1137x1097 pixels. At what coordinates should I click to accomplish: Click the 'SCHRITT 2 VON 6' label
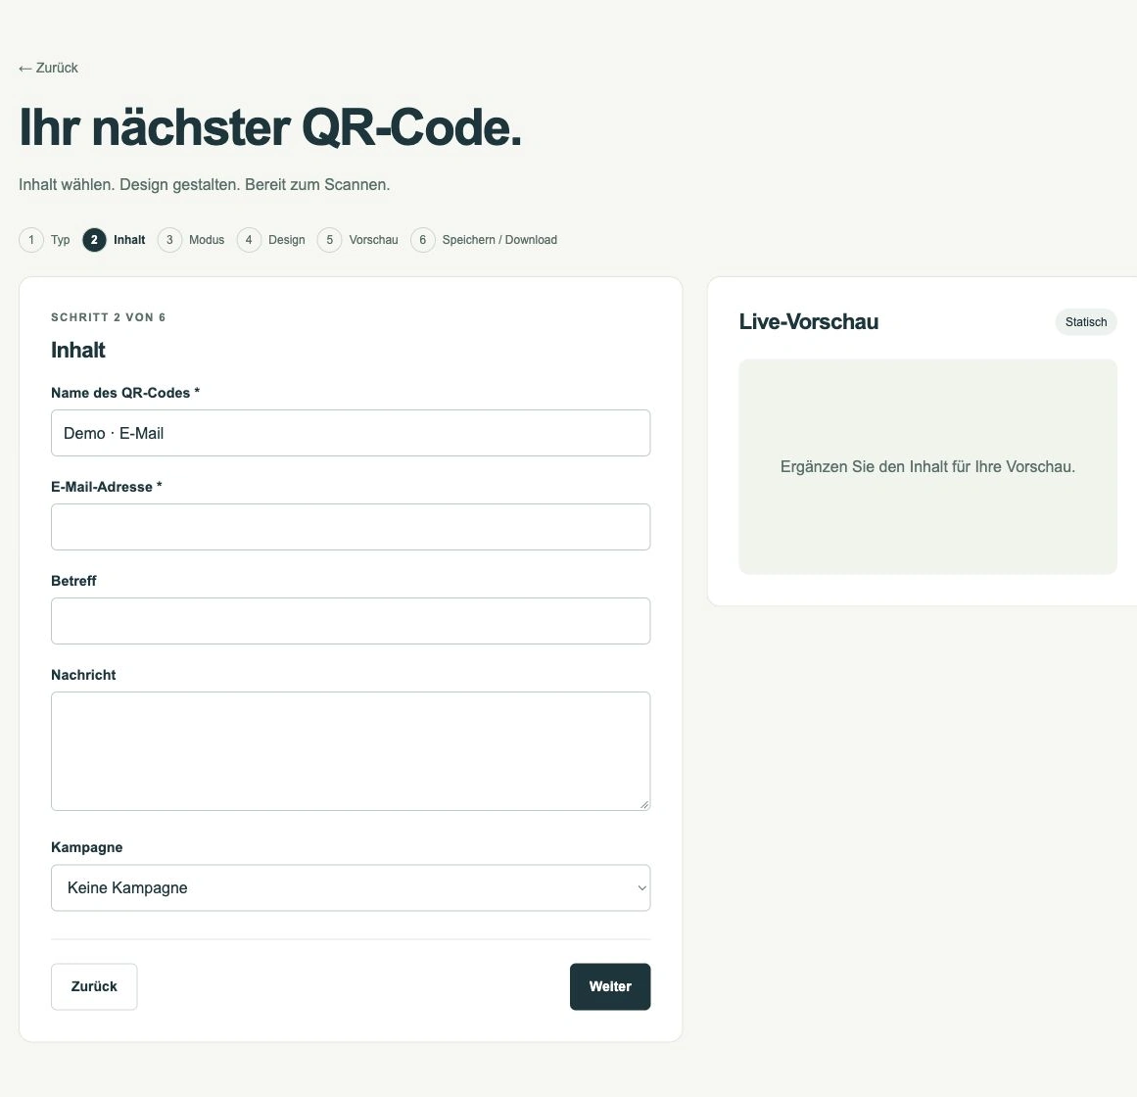(109, 317)
